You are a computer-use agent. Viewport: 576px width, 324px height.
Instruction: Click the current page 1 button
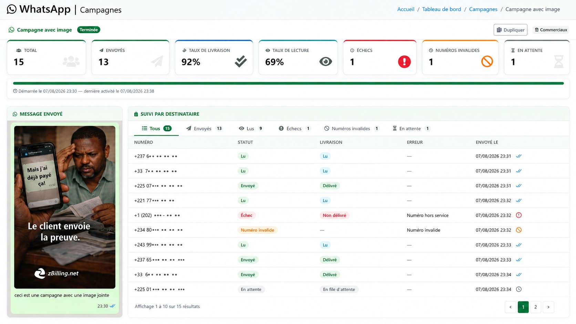523,307
